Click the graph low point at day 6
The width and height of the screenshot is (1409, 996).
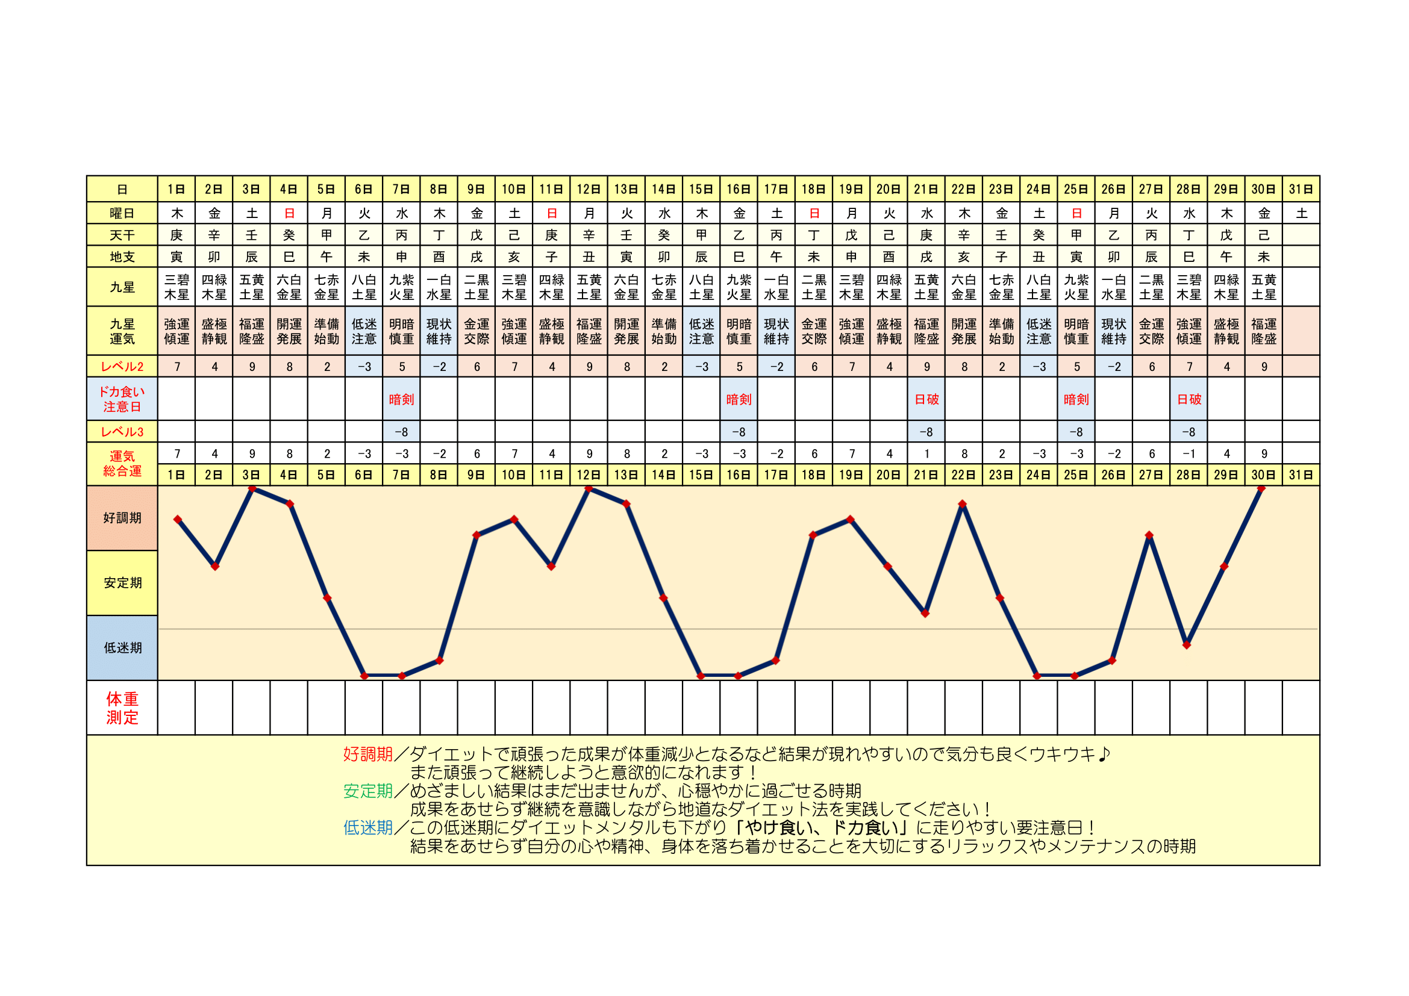click(364, 676)
